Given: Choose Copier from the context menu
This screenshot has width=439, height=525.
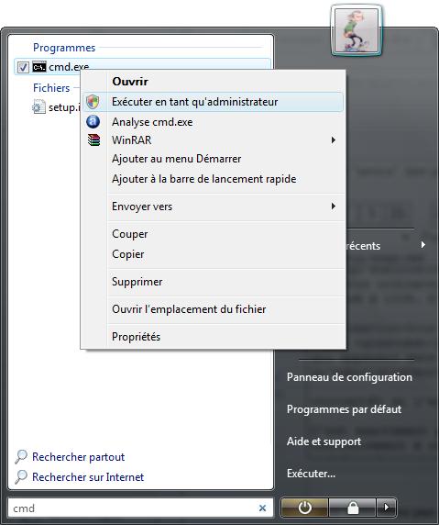Looking at the screenshot, I should (213, 254).
